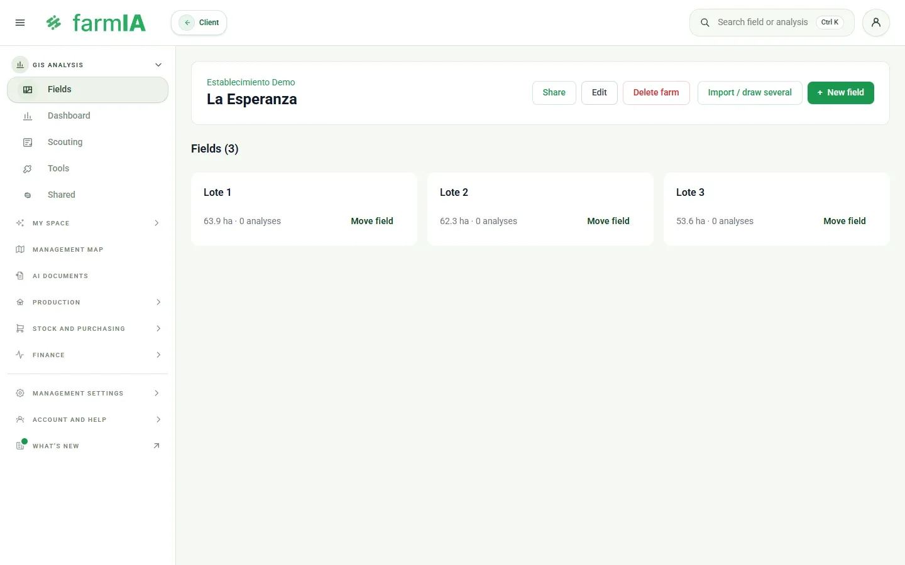Click Move field on Lote 2
This screenshot has height=565, width=905.
[608, 221]
